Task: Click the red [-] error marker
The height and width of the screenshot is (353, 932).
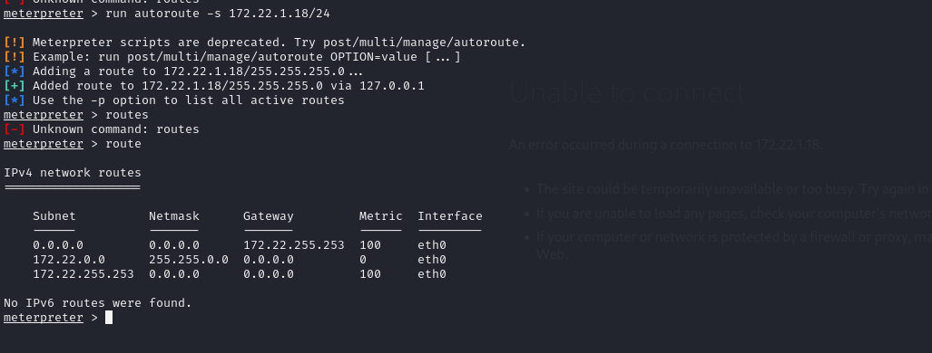Action: 15,129
